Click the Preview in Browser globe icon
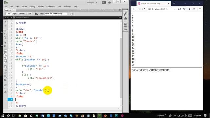Image resolution: width=210 pixels, height=118 pixels. tap(36, 14)
